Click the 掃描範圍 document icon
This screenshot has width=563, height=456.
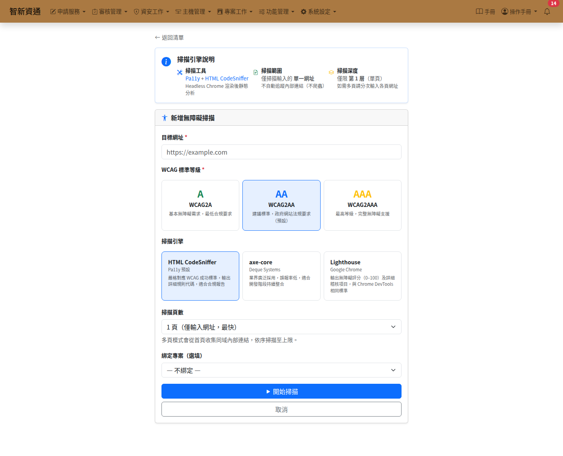tap(256, 72)
